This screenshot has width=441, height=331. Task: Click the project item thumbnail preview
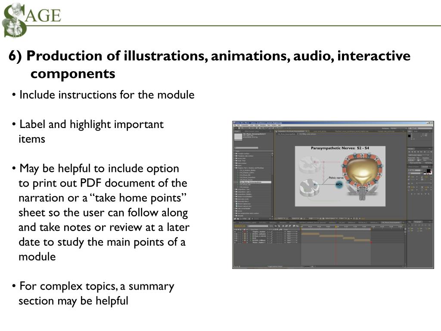238,137
